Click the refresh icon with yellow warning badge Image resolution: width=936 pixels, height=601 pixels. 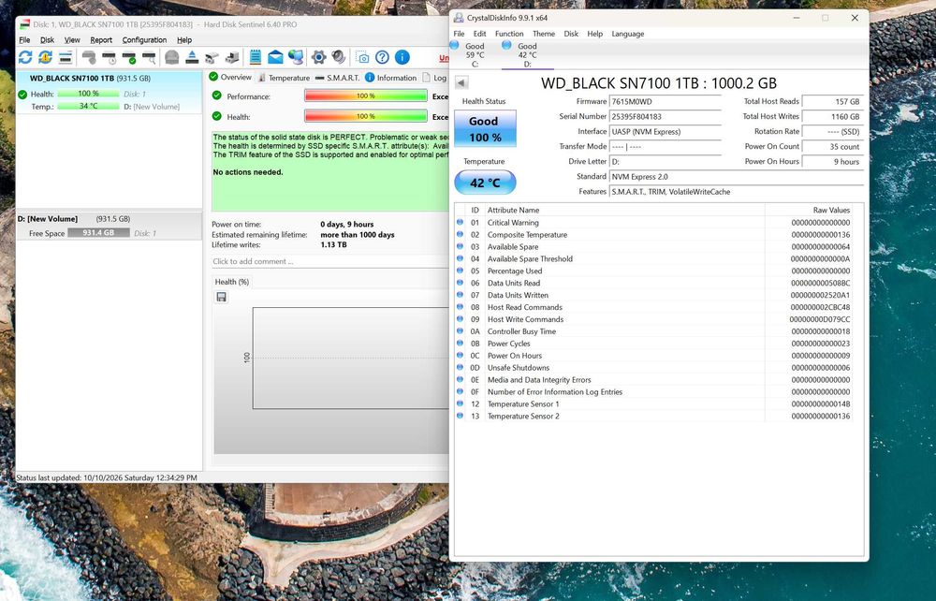pos(45,57)
